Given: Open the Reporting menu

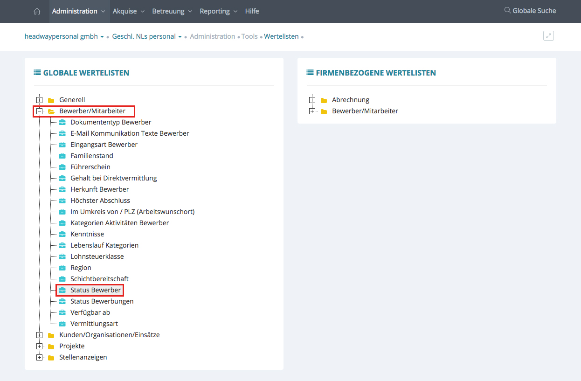Looking at the screenshot, I should click(218, 11).
